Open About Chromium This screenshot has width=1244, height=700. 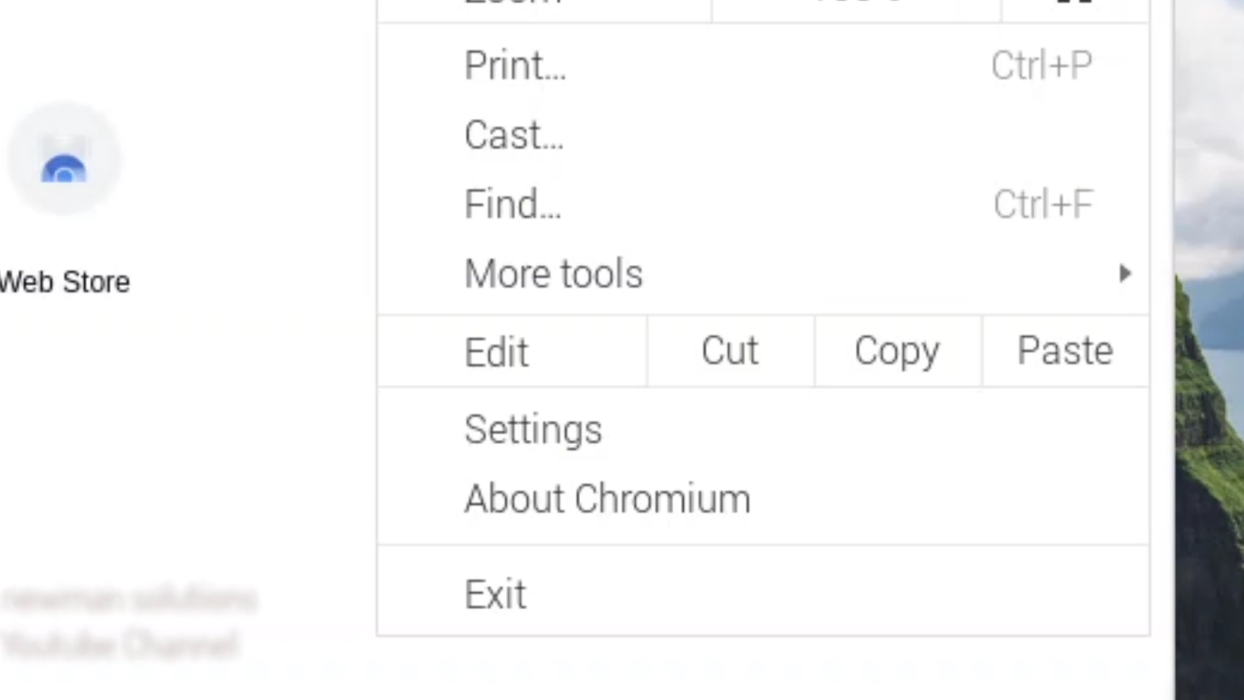(x=607, y=498)
